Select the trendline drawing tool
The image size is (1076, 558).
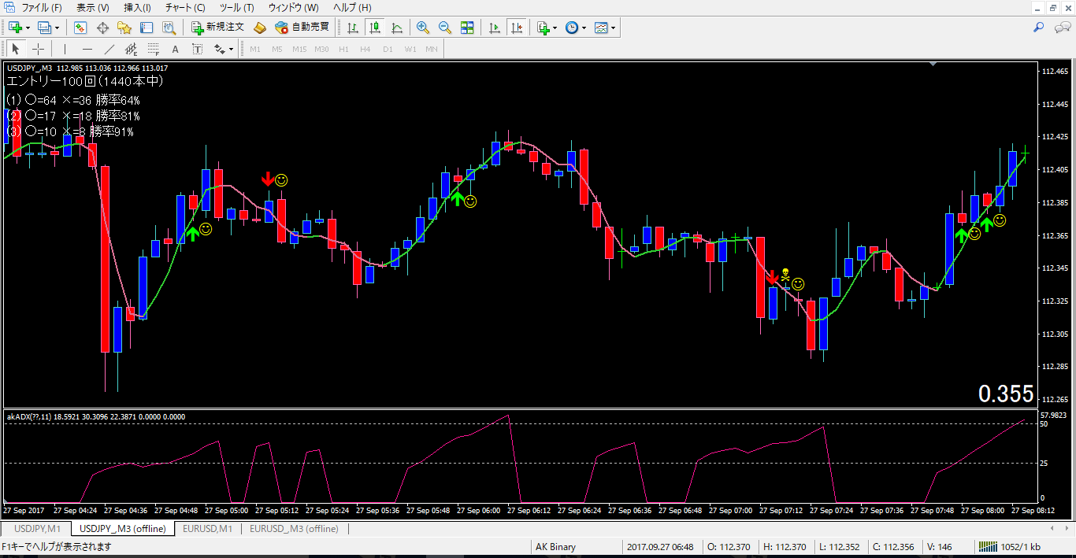pos(109,50)
